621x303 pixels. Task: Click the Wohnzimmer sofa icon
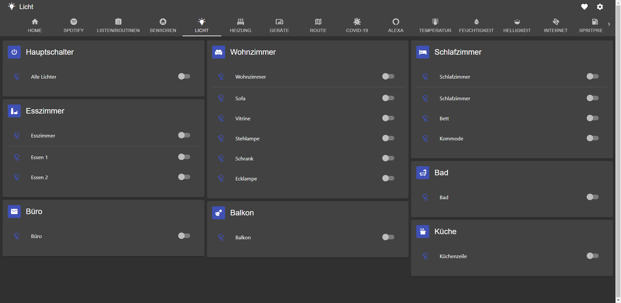click(x=219, y=52)
